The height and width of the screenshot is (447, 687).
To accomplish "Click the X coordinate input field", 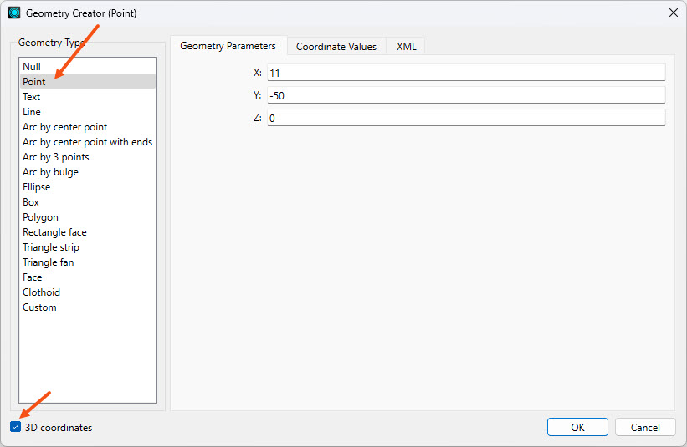I will pos(466,73).
